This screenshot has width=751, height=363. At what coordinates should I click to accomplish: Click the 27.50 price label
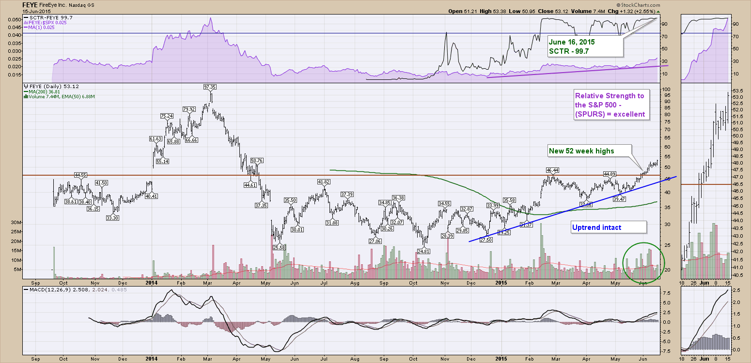[x=485, y=240]
